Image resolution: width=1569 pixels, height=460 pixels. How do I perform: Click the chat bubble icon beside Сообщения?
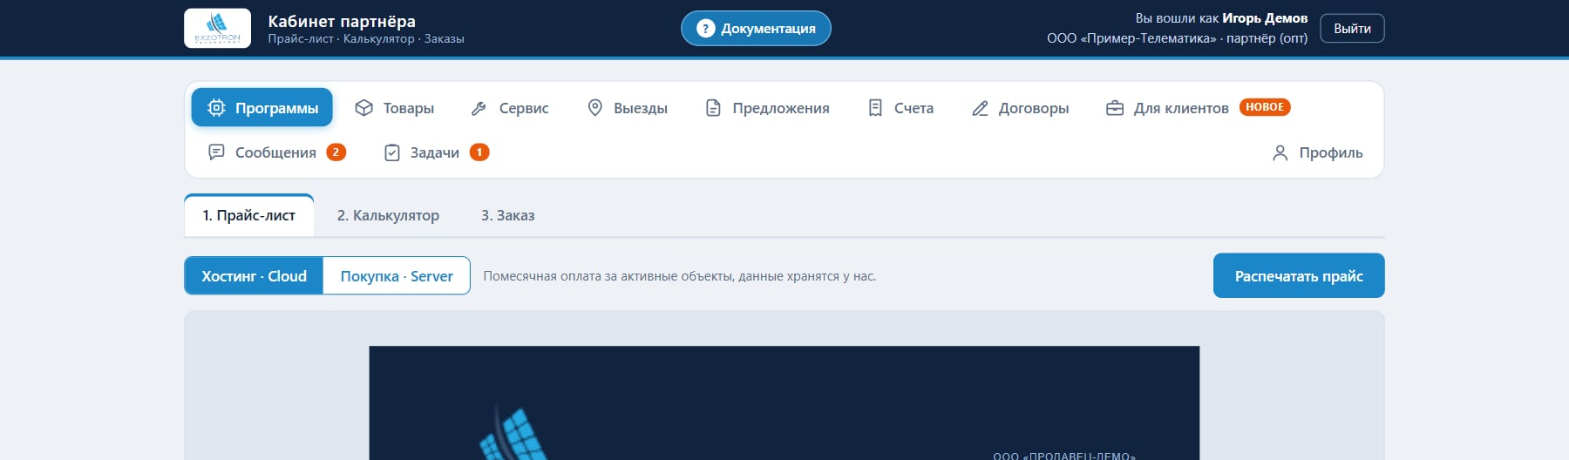[216, 152]
